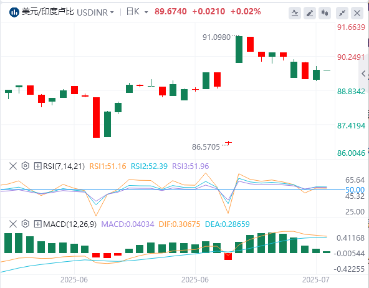Remove the RSI indicator panel

13,166
